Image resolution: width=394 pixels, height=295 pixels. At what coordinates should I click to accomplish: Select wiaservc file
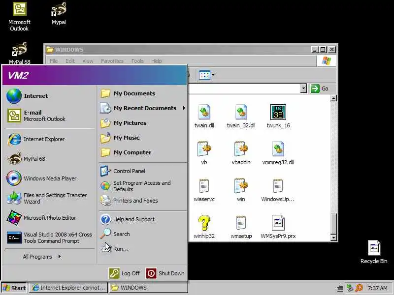[204, 190]
